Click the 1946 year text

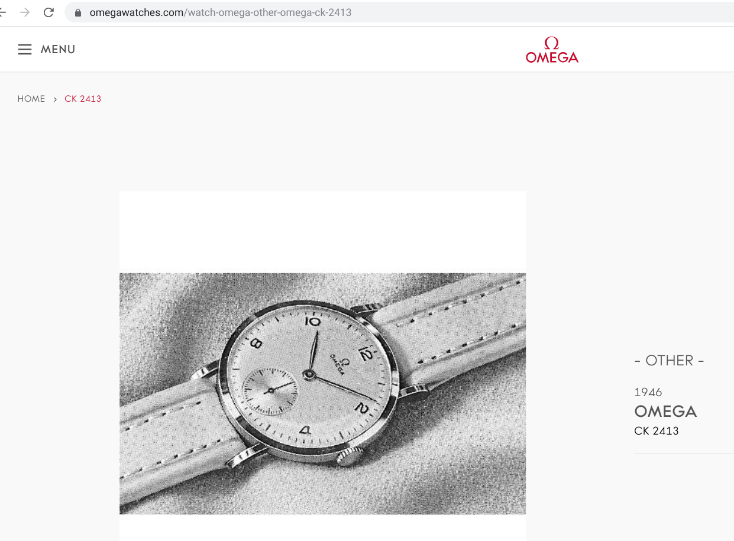tap(648, 392)
